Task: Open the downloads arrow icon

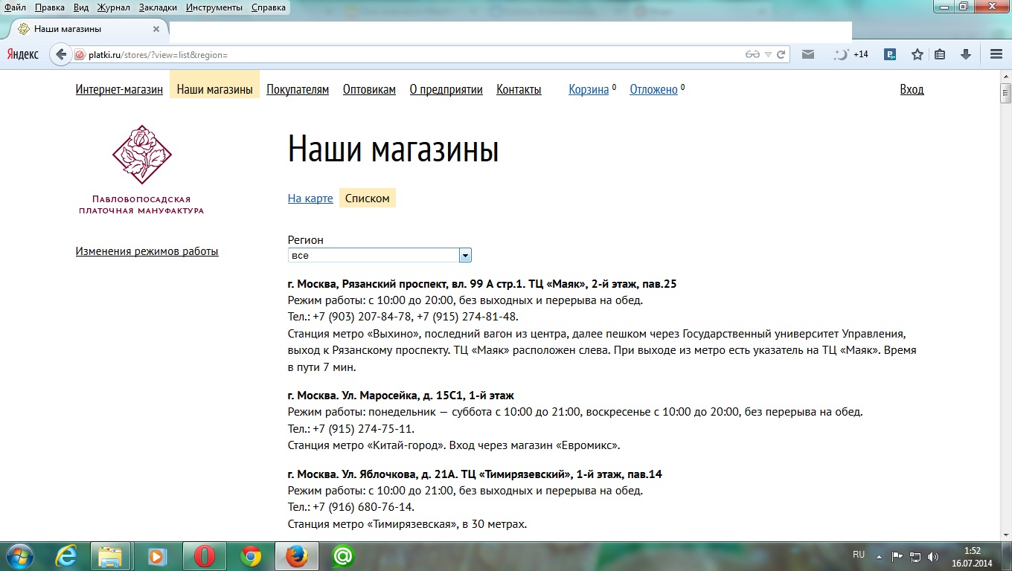Action: (966, 54)
